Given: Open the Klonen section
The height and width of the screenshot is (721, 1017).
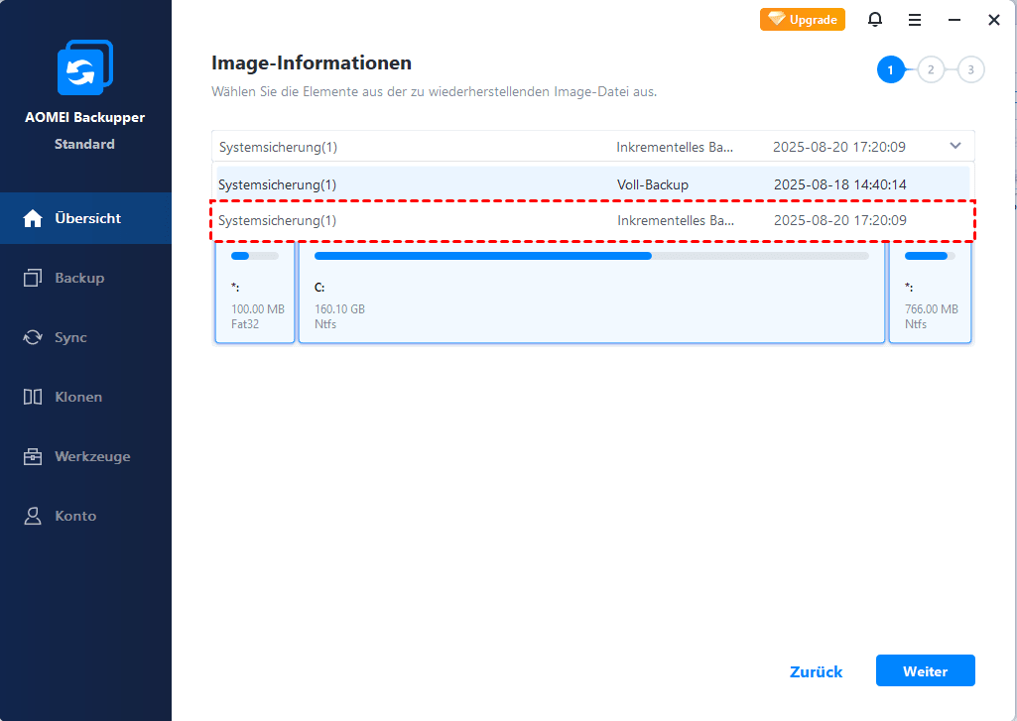Looking at the screenshot, I should [85, 397].
